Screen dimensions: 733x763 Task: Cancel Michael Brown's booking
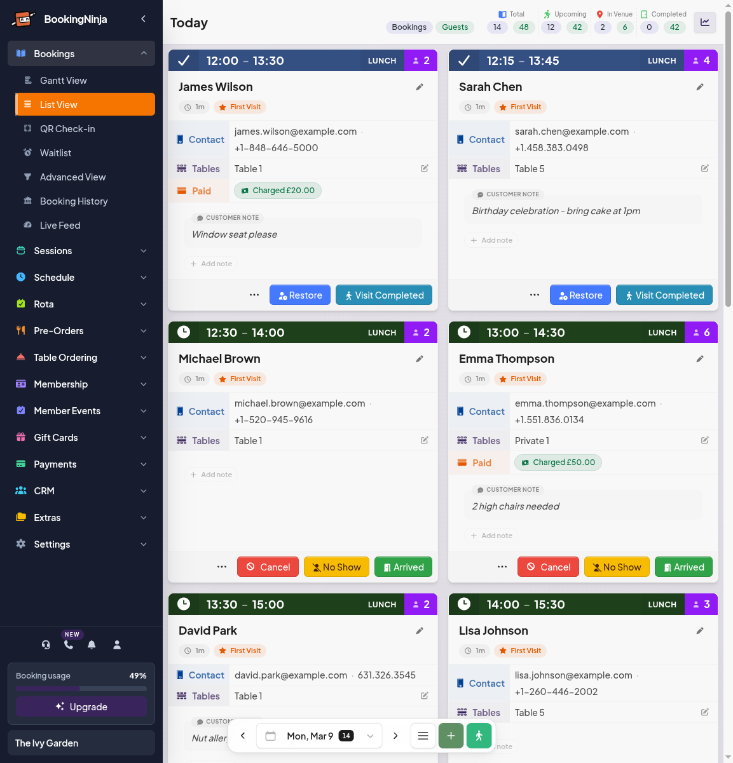click(x=268, y=567)
